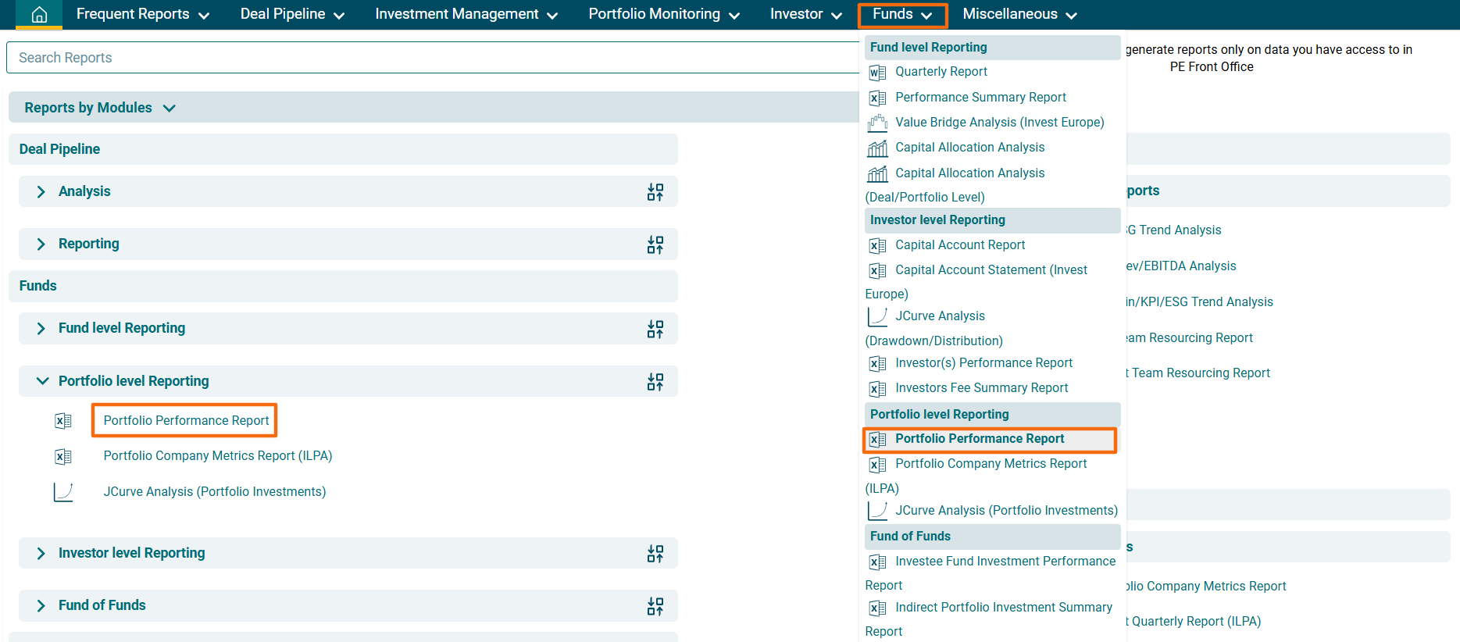
Task: Click the Excel icon beside Capital Account Report
Action: click(x=877, y=246)
